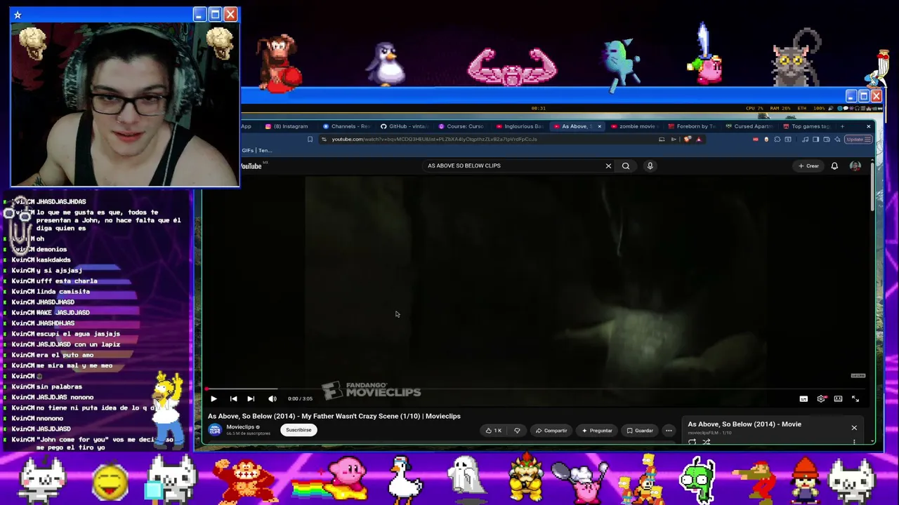Image resolution: width=899 pixels, height=505 pixels.
Task: Dislike the video
Action: pos(517,431)
